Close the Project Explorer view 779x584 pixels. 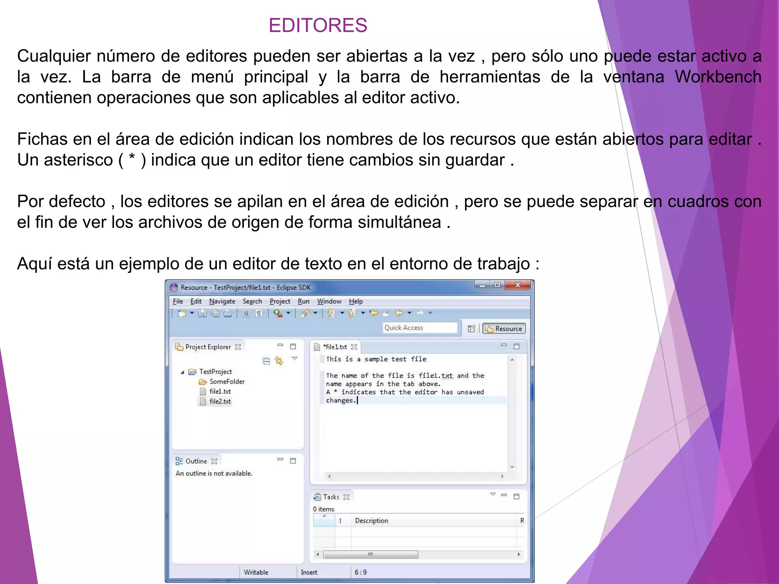(x=238, y=347)
